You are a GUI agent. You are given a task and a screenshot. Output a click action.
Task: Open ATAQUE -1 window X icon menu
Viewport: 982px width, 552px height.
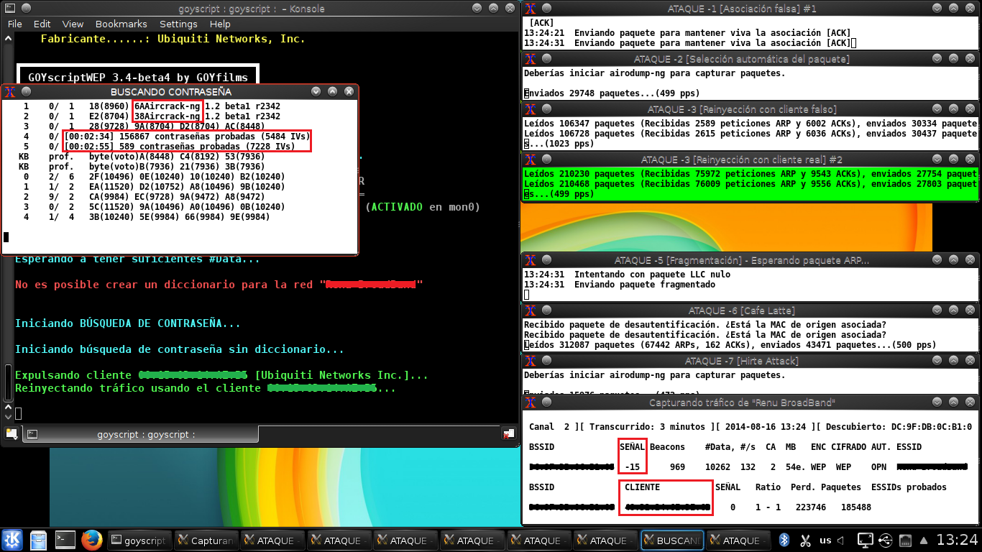[x=530, y=9]
